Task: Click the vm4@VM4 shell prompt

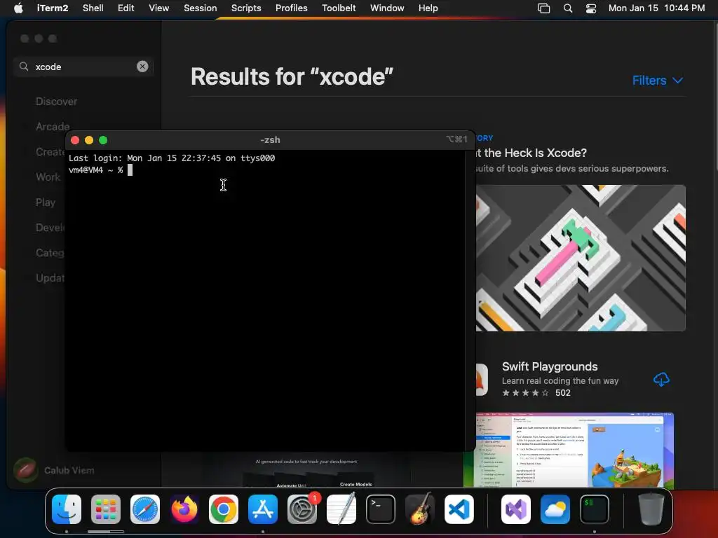Action: coord(95,170)
